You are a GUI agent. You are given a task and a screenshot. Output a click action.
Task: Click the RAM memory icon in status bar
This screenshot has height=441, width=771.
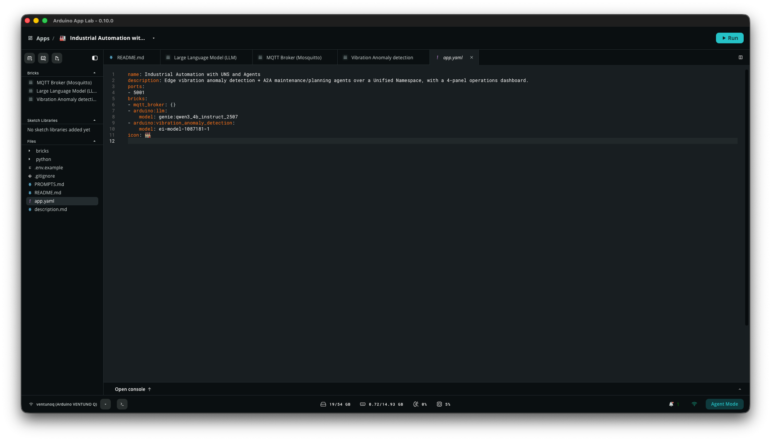(x=363, y=404)
